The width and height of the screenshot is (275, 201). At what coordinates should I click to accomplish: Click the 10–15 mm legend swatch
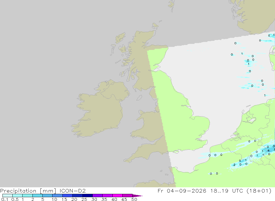pyautogui.click(x=57, y=196)
